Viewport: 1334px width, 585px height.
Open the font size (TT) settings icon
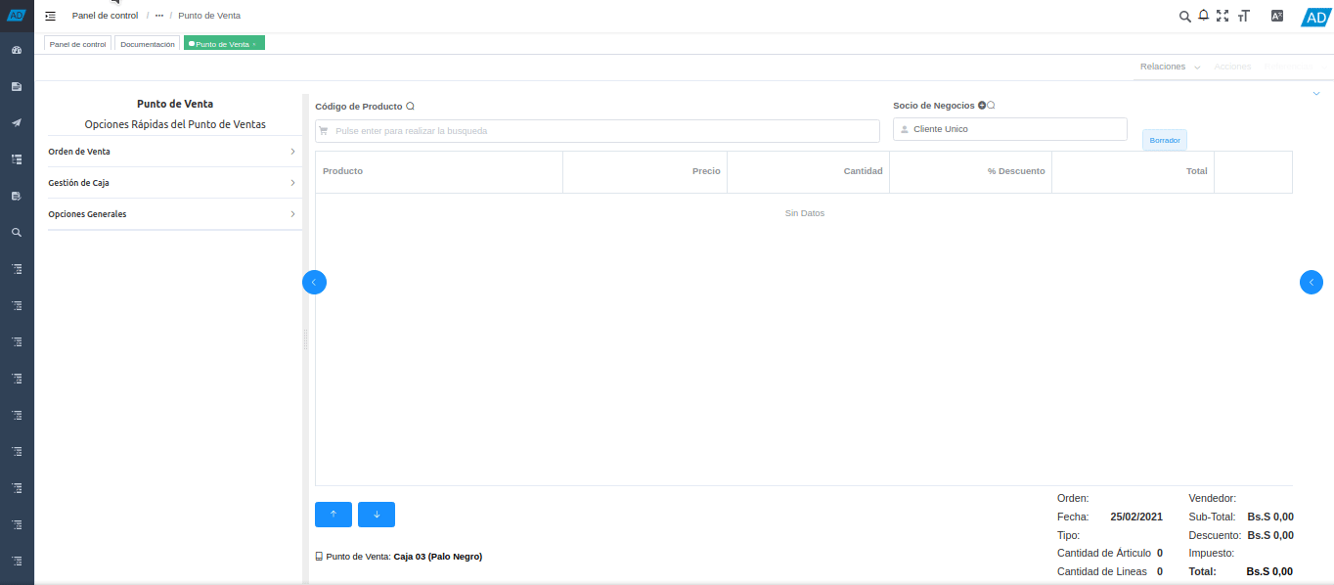1243,17
